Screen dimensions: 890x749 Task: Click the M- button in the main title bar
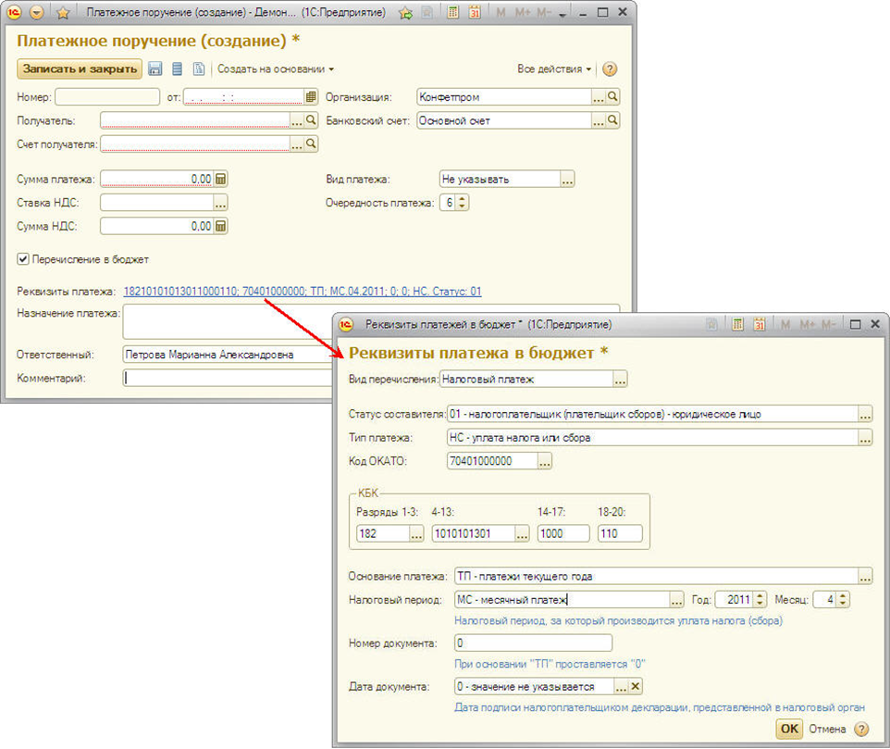[543, 12]
